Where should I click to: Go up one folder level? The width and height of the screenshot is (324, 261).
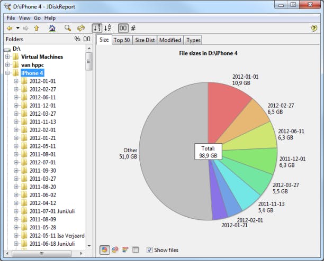37,28
